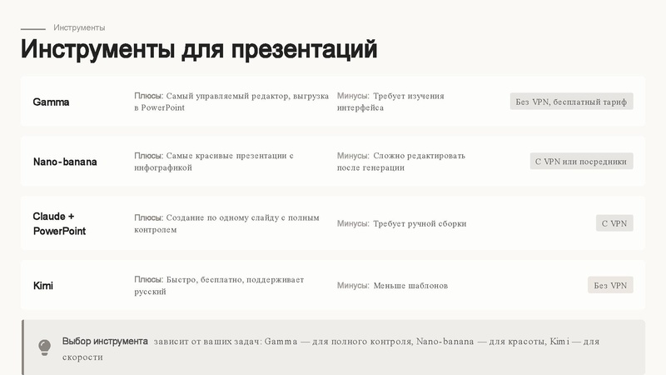Click 'Требует ручной сборки' text
This screenshot has width=666, height=375.
(420, 223)
